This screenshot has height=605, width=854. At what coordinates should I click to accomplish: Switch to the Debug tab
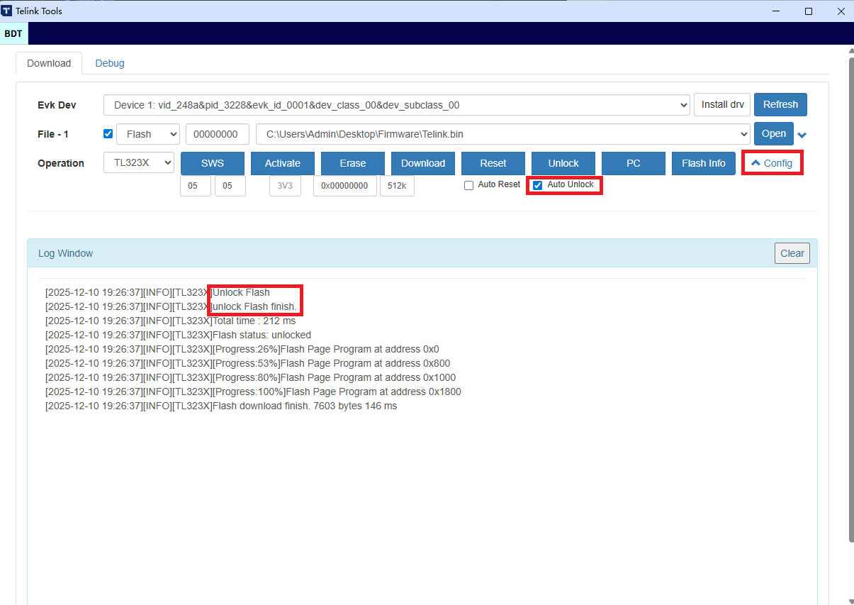tap(109, 63)
